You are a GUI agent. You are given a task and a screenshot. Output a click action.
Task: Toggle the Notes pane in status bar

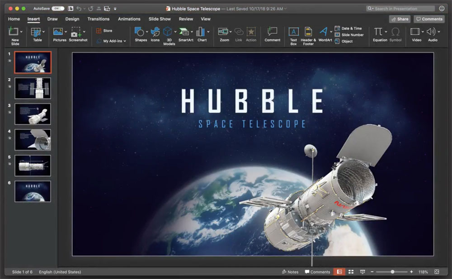pyautogui.click(x=290, y=272)
